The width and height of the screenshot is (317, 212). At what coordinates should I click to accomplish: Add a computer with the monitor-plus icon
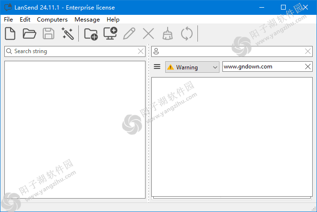coord(110,33)
